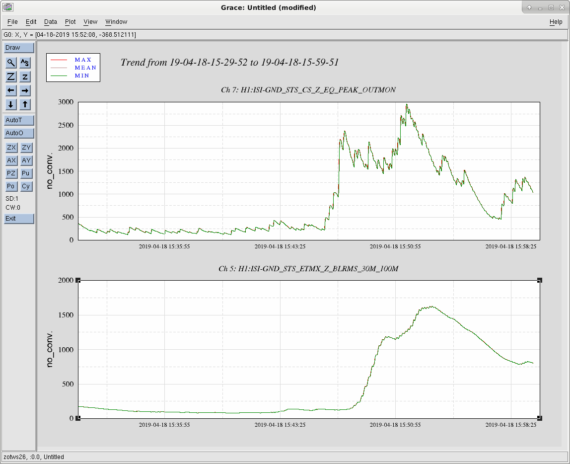
Task: Click the PZ button
Action: [x=11, y=173]
